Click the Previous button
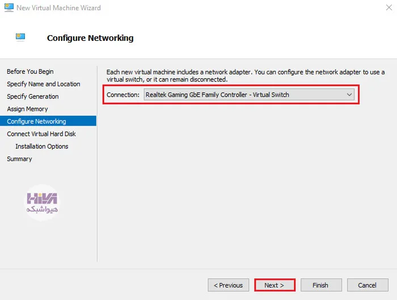Image resolution: width=397 pixels, height=300 pixels. (x=229, y=285)
